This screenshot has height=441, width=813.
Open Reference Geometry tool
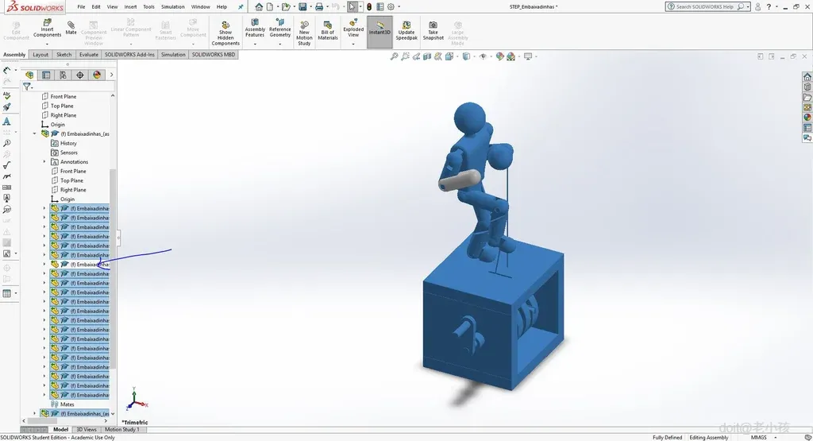click(280, 28)
